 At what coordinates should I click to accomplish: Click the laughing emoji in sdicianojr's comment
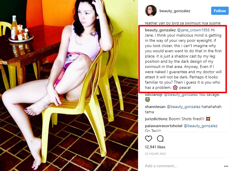pos(147,100)
